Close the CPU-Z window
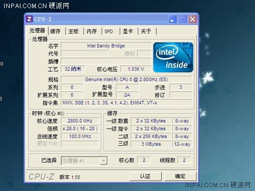This screenshot has width=255, height=191. [x=193, y=19]
